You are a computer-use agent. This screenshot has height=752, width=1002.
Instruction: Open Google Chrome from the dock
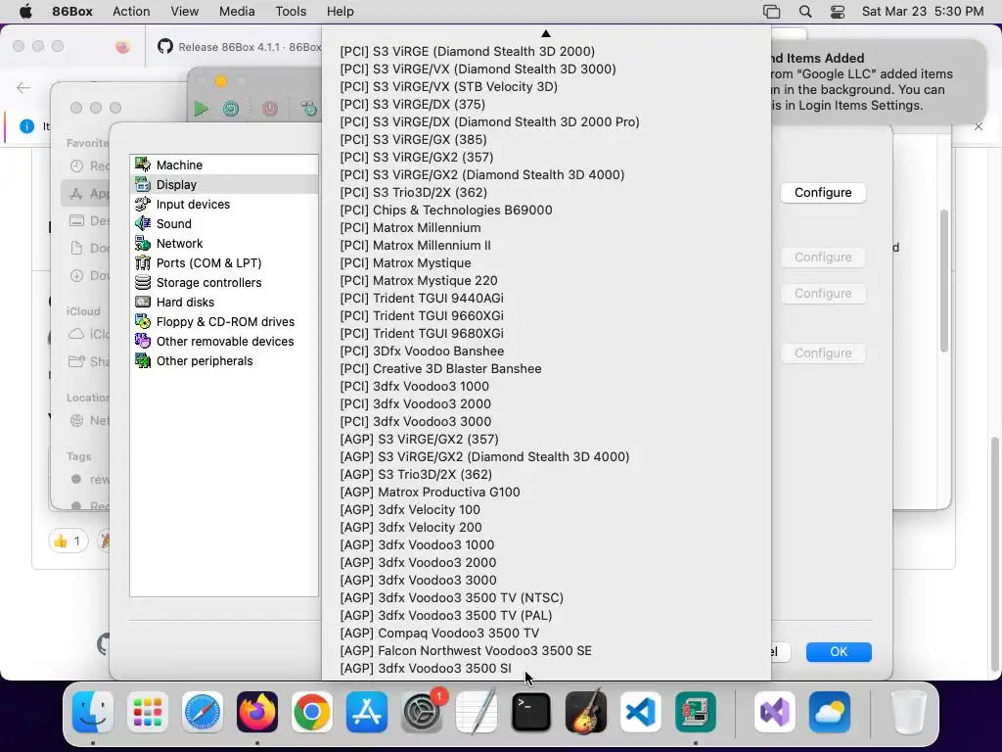click(312, 712)
